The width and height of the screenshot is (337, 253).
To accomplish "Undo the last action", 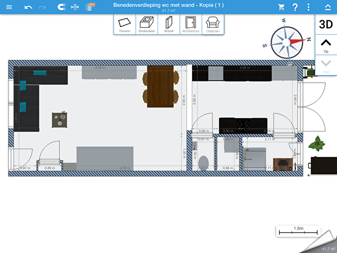I will pos(28,7).
